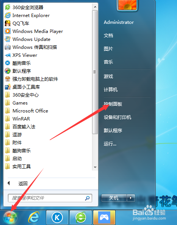Open 默认程序 in the right pane
This screenshot has height=225, width=177.
tap(113, 130)
